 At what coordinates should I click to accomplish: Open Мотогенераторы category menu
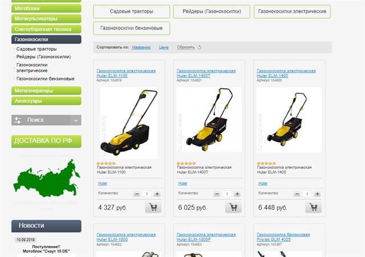point(46,91)
